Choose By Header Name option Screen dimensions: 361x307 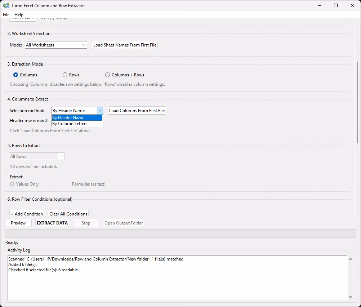(77, 118)
